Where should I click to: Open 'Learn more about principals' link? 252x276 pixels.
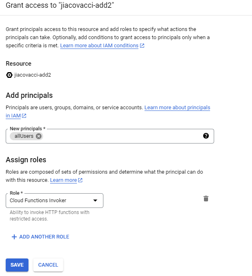coord(177,108)
